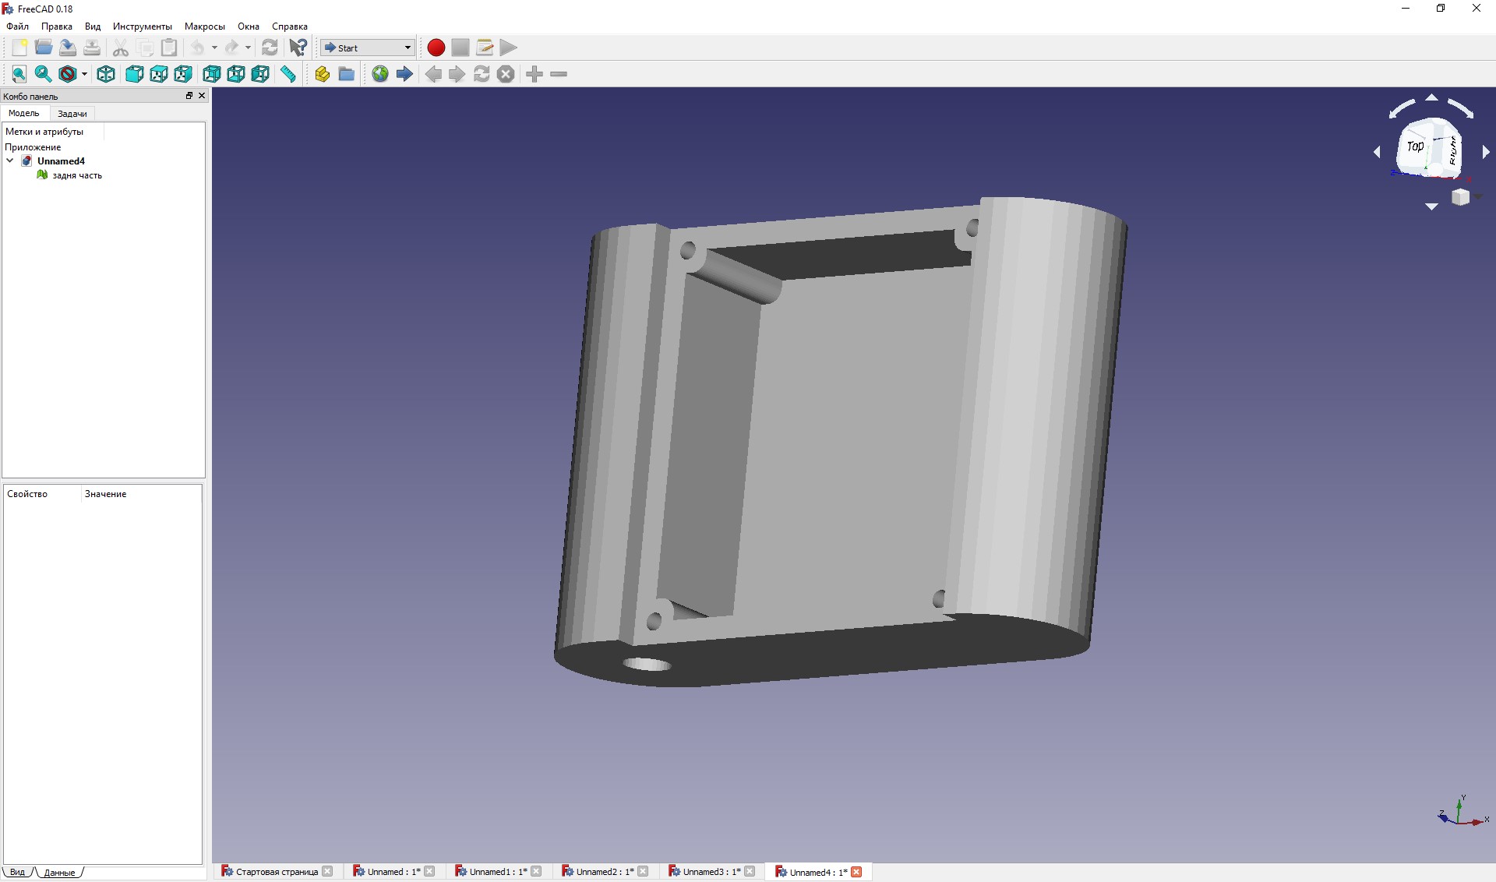Open the Инструменты menu
This screenshot has height=882, width=1496.
[142, 26]
